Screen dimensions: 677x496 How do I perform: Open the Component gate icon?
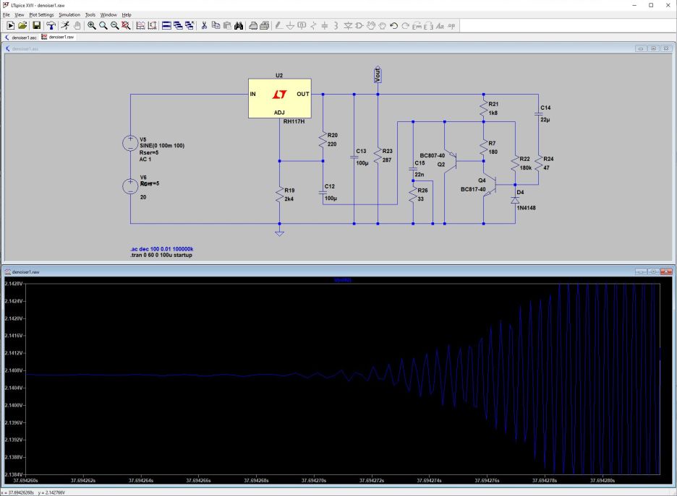pos(359,26)
